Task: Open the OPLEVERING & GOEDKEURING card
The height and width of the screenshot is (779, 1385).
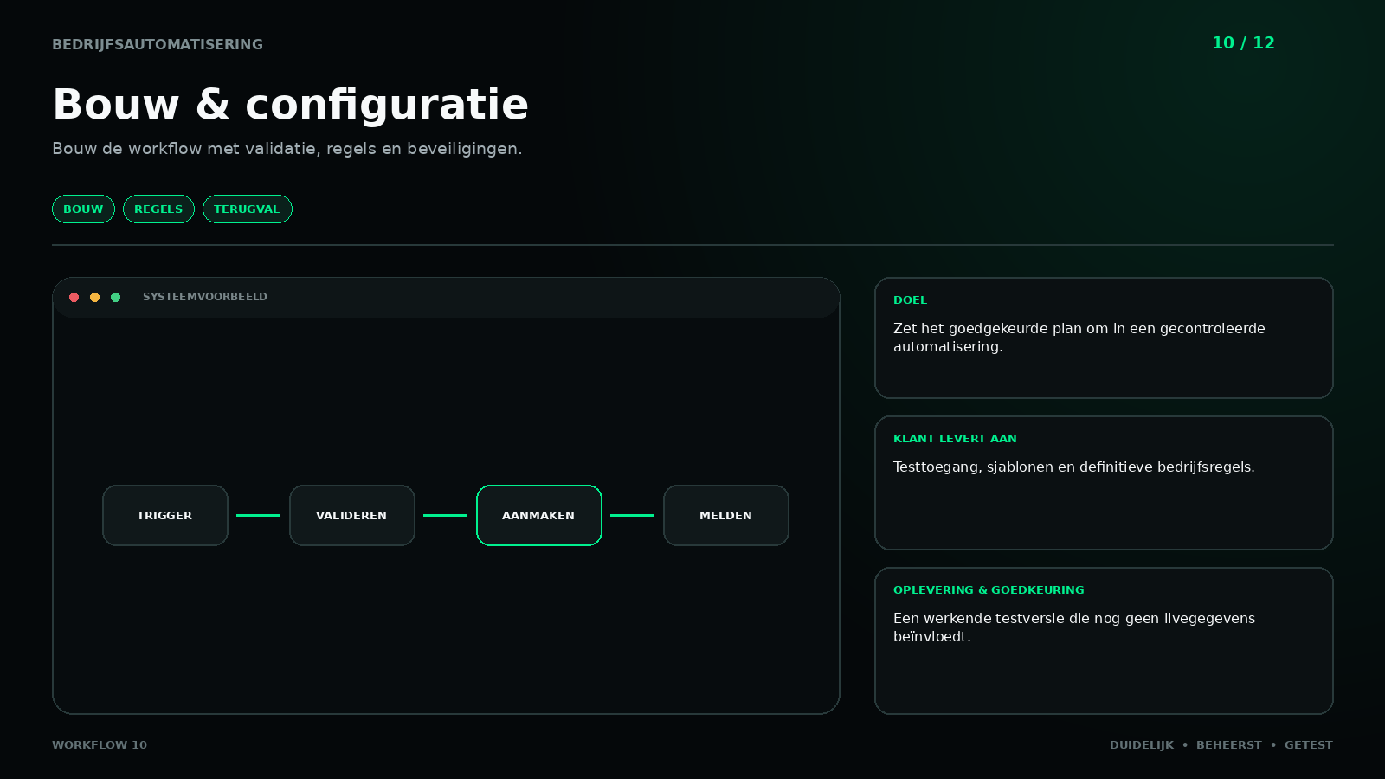Action: click(1104, 641)
